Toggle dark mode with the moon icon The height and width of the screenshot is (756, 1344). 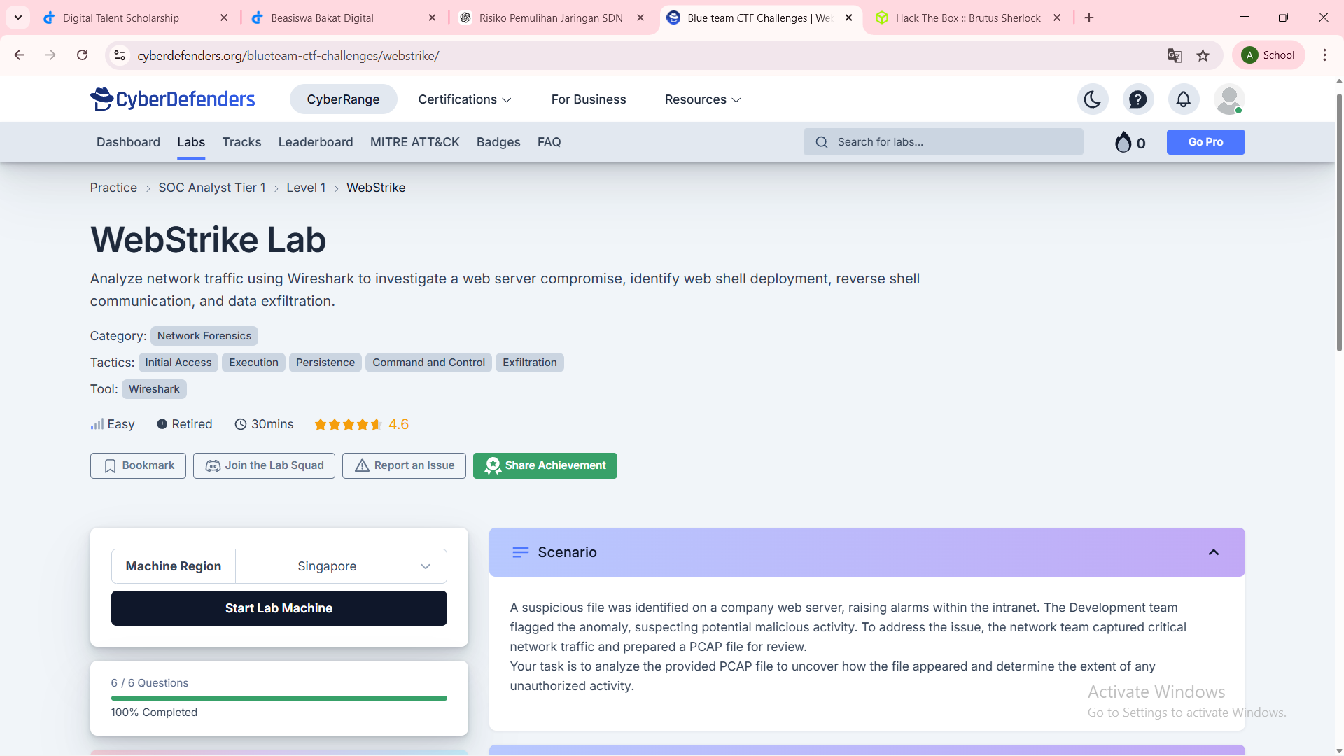1093,99
